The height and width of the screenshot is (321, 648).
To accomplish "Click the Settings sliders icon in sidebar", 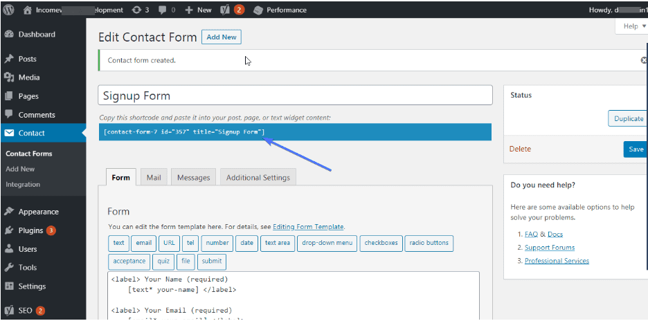I will coord(9,286).
